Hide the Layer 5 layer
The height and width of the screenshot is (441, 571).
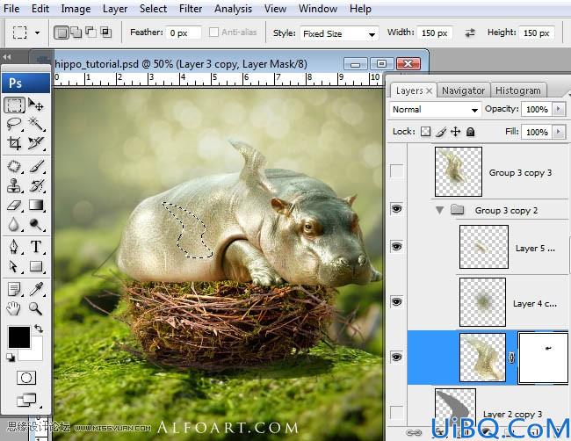396,247
